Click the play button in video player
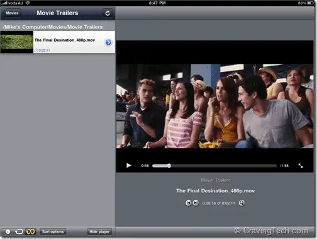Image resolution: width=317 pixels, height=239 pixels. click(129, 166)
